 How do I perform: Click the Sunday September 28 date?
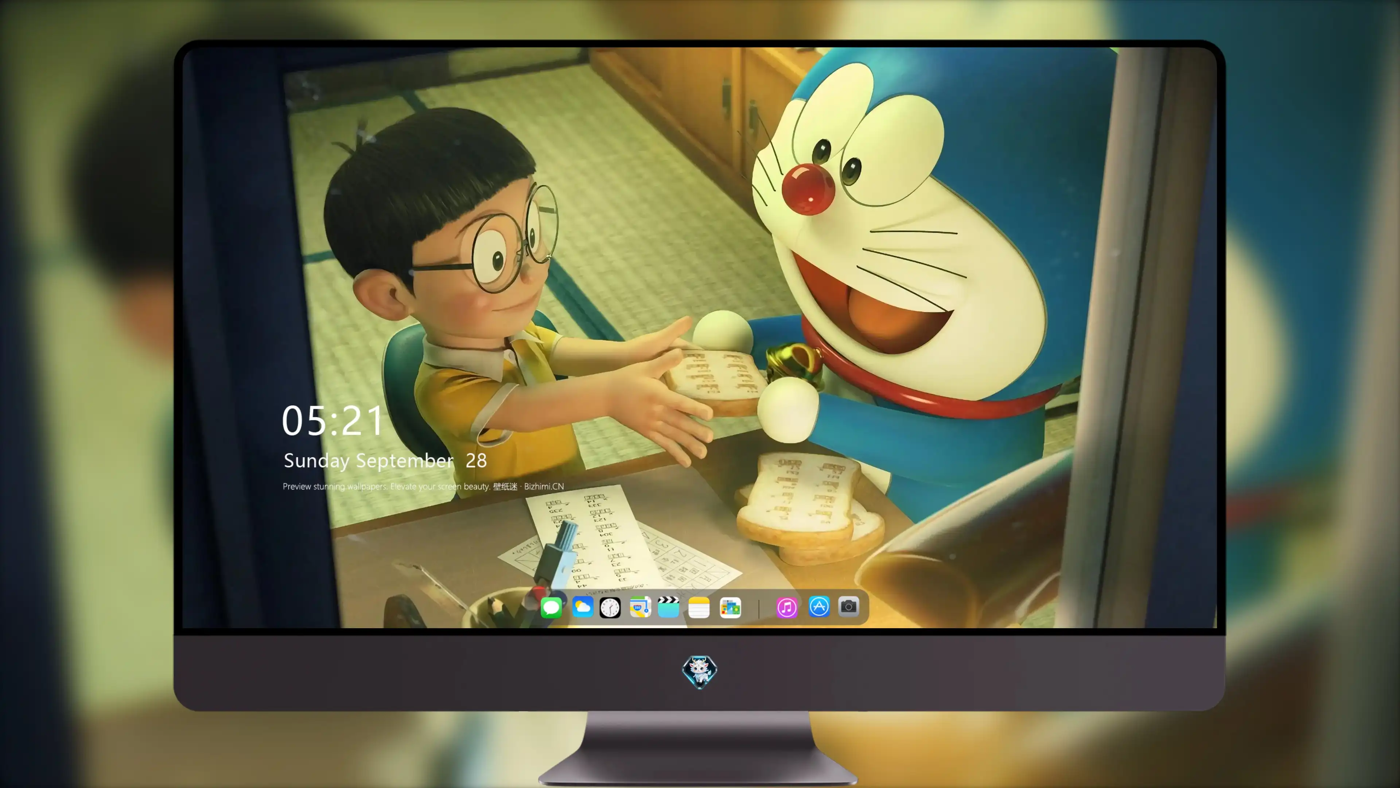click(385, 461)
